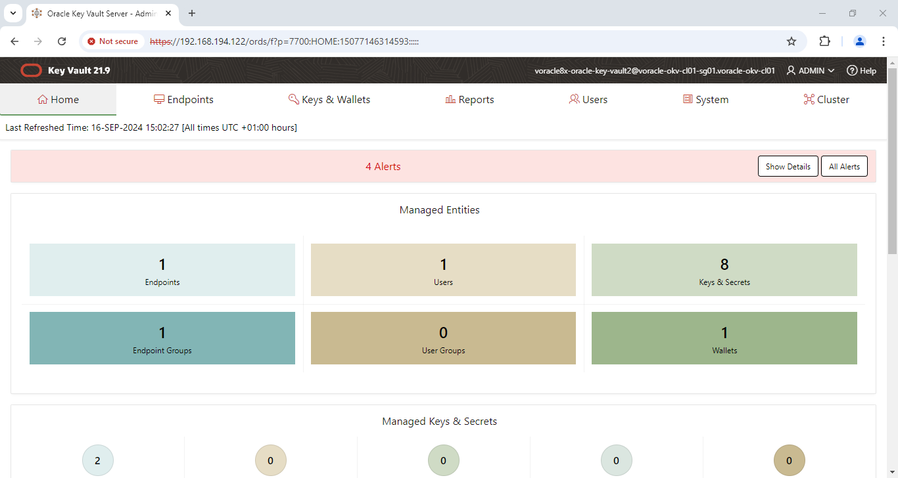Bookmark this page with star icon

pyautogui.click(x=792, y=41)
